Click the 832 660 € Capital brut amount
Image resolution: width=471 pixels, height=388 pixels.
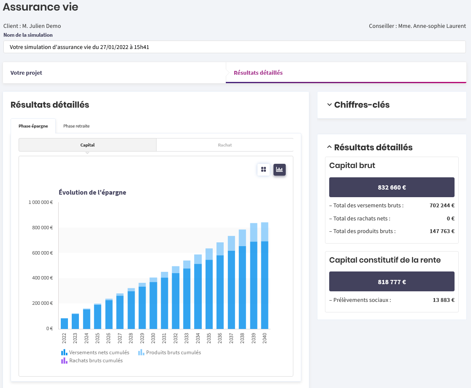tap(392, 187)
